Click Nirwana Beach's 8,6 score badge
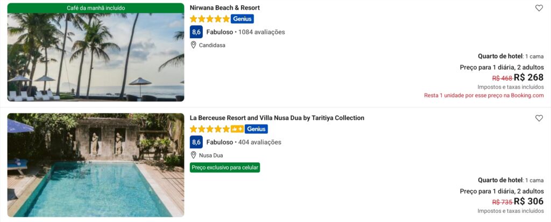This screenshot has height=222, width=551. pos(196,32)
